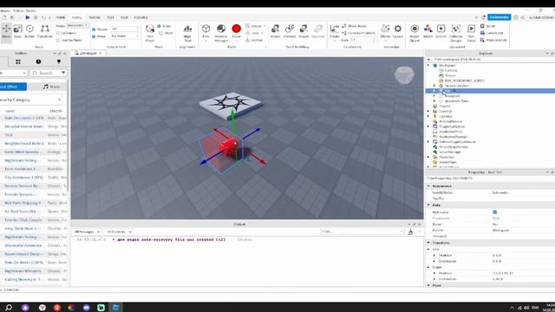Click the Toolbox lightbulb tab icon
The image size is (555, 312).
pos(59,62)
